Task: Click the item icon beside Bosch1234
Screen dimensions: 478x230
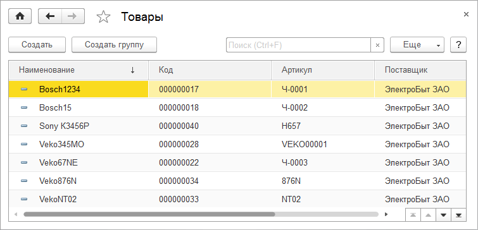Action: tap(24, 90)
